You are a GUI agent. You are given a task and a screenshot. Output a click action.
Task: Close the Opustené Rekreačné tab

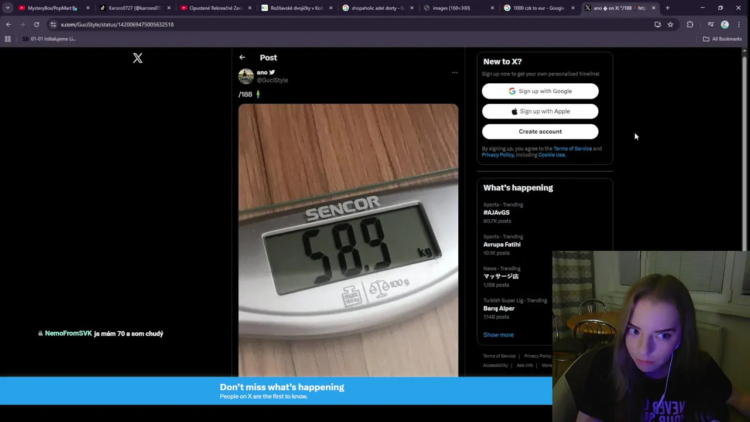coord(250,8)
